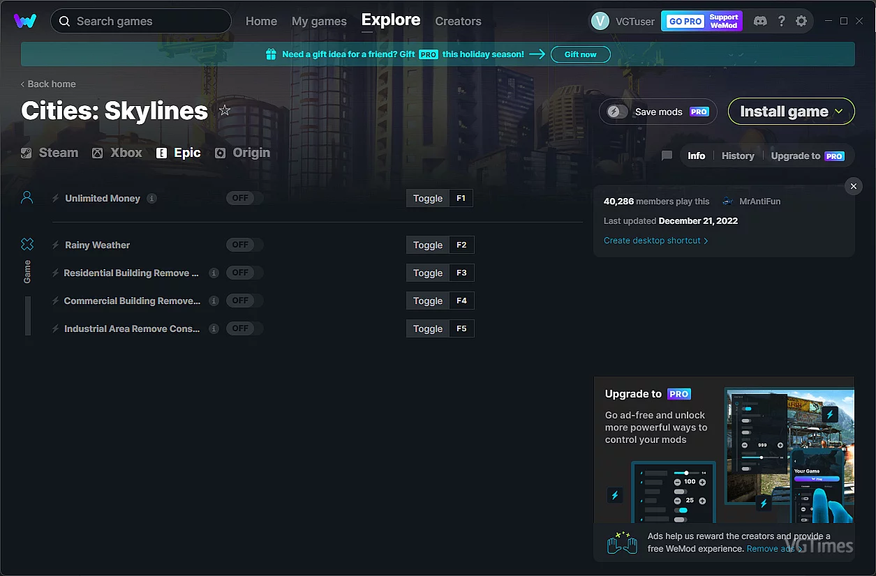This screenshot has width=876, height=576.
Task: Click the cheat list vertical scrollbar
Action: (x=28, y=316)
